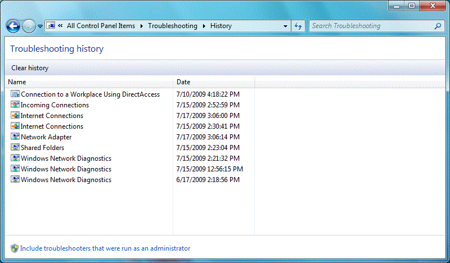Close the Troubleshooting history window

(433, 6)
